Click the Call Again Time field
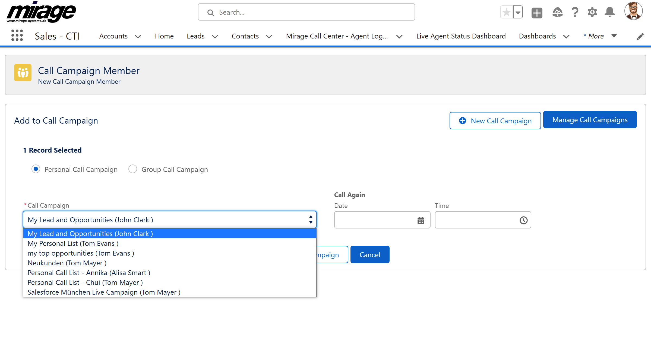This screenshot has height=361, width=651. point(483,220)
